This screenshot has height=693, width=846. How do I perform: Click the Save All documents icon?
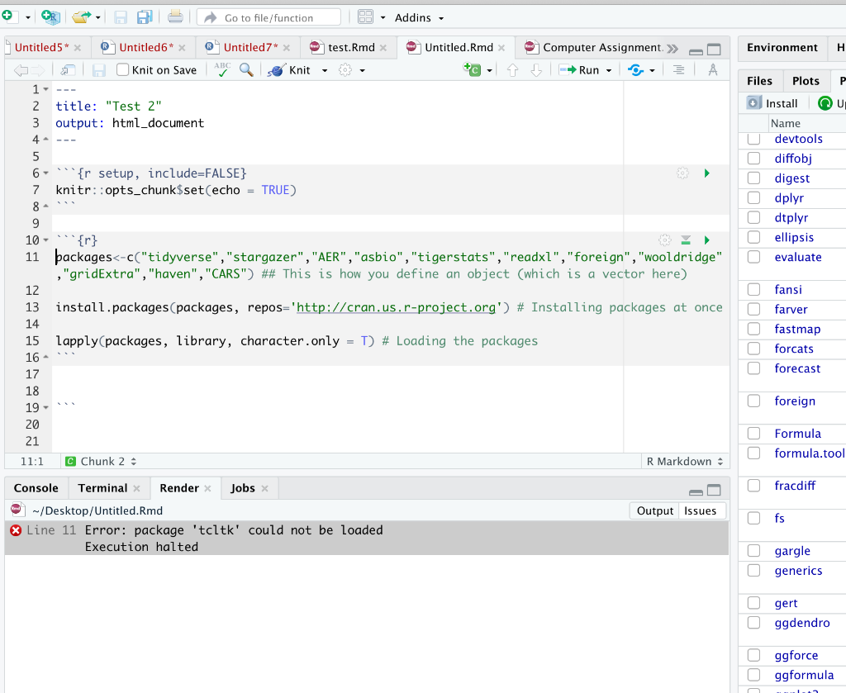145,17
